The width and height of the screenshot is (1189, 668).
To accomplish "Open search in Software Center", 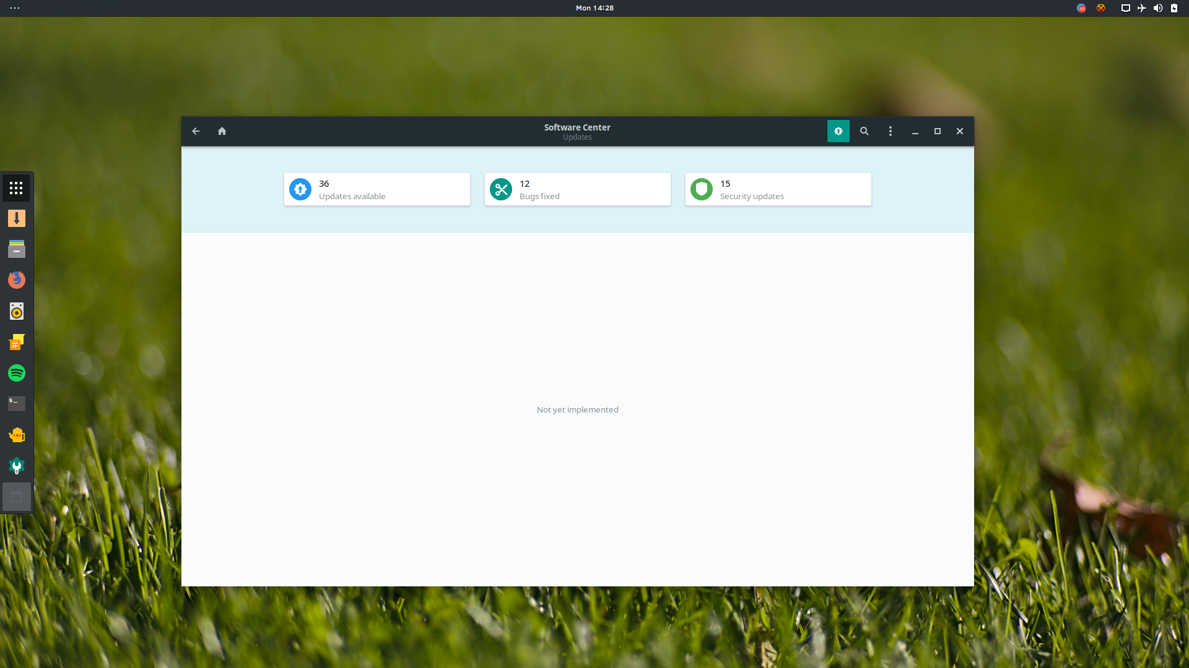I will click(x=865, y=131).
